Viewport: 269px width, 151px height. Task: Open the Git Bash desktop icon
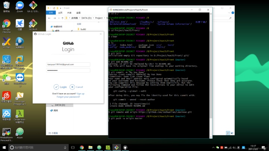pos(33,23)
